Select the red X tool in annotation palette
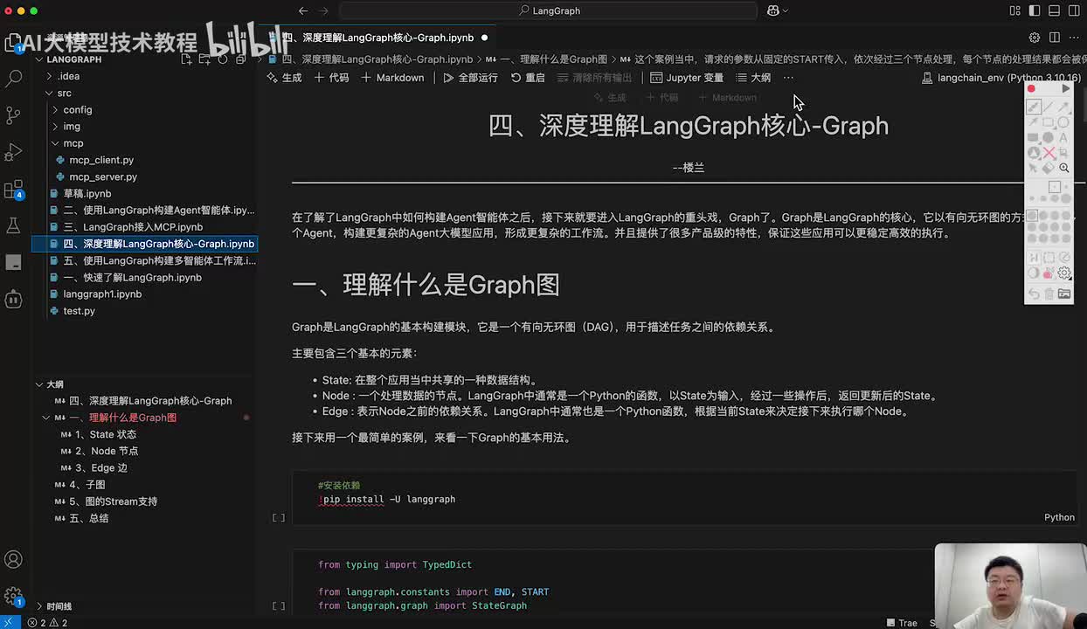The width and height of the screenshot is (1087, 629). 1049,153
